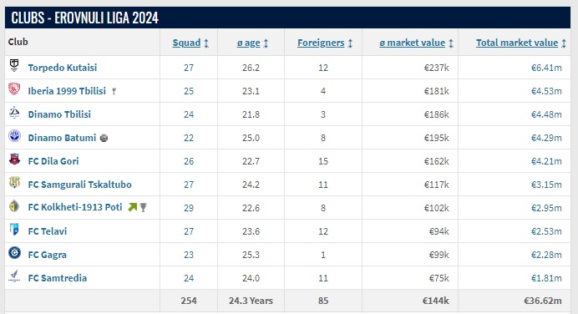This screenshot has height=314, width=578.
Task: Click the FC Kolkheti-1913 Poti crest icon
Action: [x=14, y=206]
